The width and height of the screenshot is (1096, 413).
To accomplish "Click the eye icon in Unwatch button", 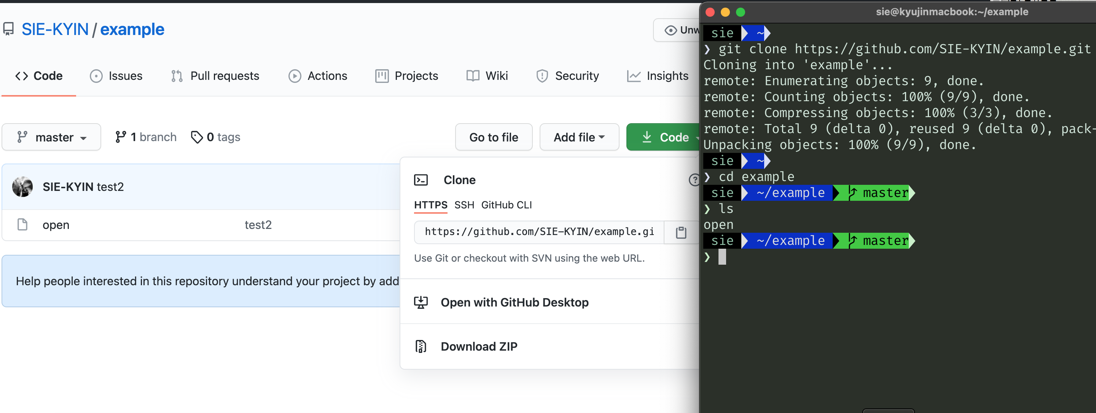I will click(x=671, y=30).
